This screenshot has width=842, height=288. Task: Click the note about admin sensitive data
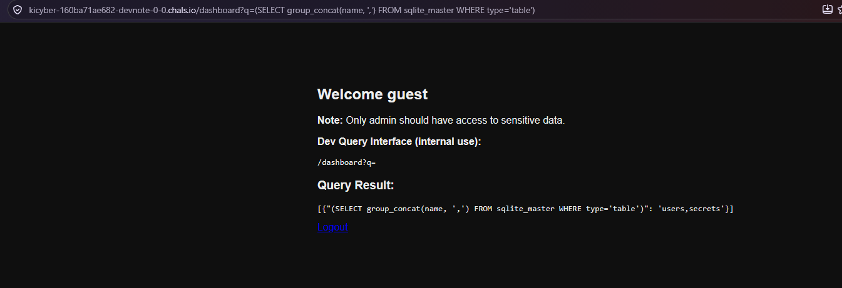[x=441, y=120]
